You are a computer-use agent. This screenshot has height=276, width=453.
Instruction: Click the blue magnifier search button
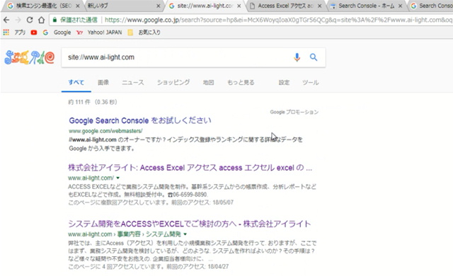[314, 57]
